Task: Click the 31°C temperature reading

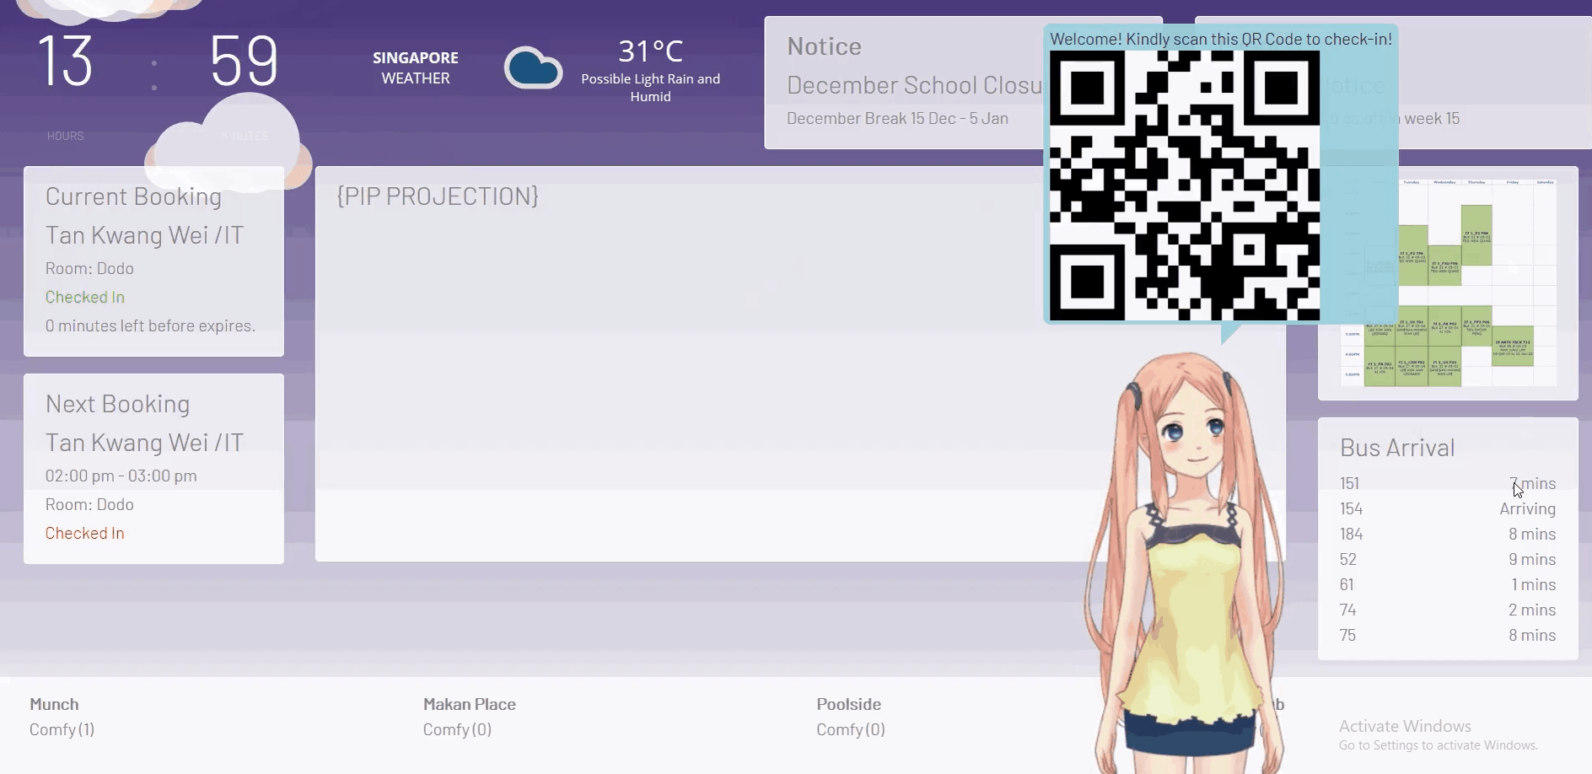Action: 650,51
